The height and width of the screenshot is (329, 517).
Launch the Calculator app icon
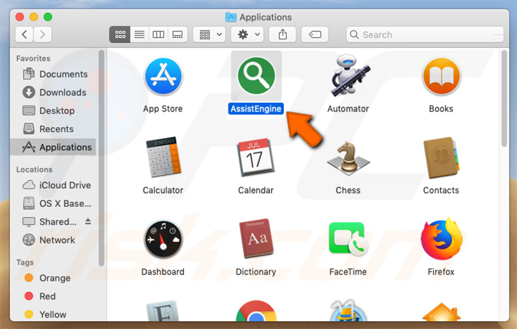tap(163, 157)
